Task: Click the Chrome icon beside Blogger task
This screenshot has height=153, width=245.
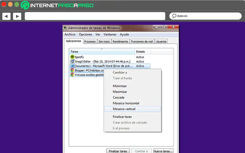Action: [x=72, y=70]
